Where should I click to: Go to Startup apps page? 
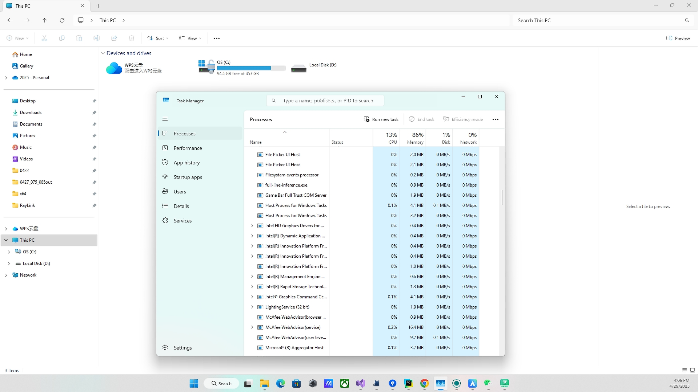point(188,177)
